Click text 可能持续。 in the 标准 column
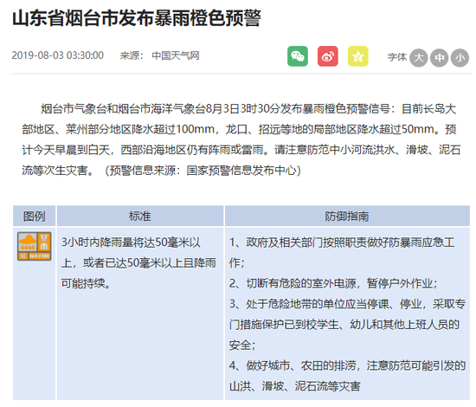The image size is (476, 407). (x=87, y=283)
